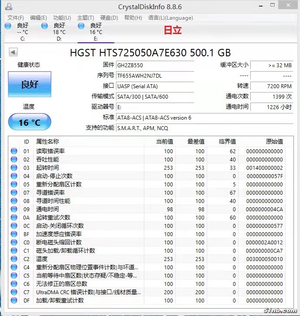Open the 功能(U) menu

62,18
